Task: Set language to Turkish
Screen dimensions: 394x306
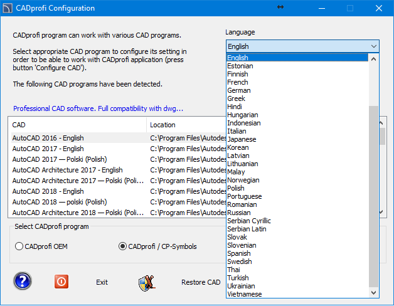Action: (x=297, y=278)
